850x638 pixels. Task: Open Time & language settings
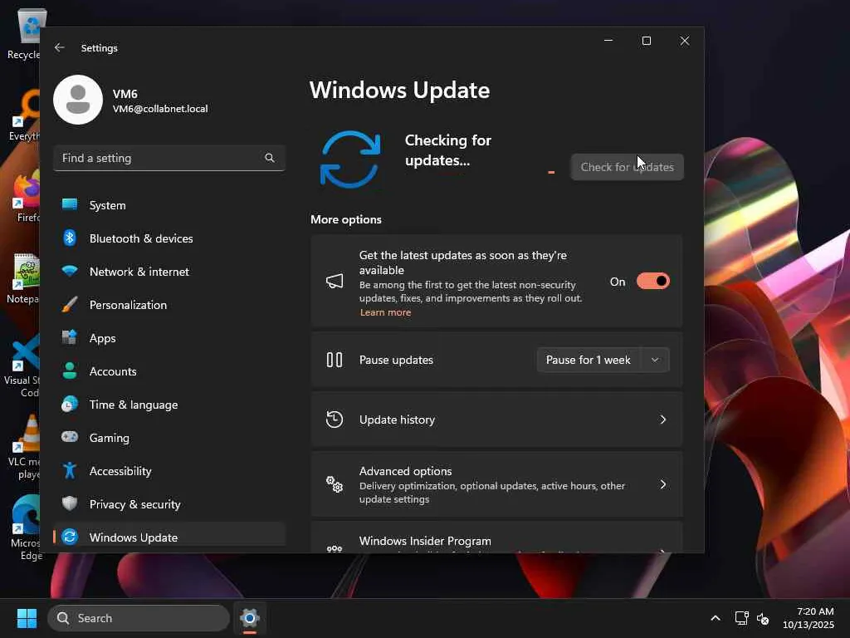point(169,405)
